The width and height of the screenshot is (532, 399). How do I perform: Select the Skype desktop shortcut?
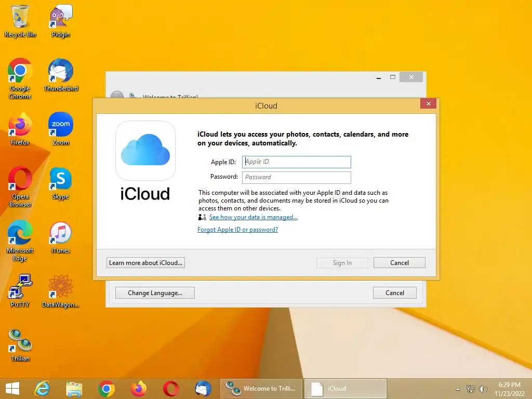coord(61,183)
